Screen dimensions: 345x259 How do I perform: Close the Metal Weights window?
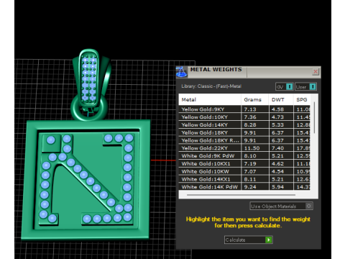[316, 72]
